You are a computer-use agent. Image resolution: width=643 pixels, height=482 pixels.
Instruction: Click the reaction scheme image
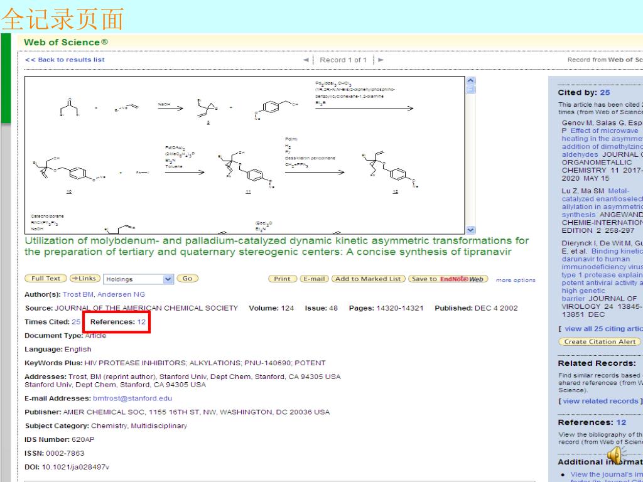pos(245,156)
